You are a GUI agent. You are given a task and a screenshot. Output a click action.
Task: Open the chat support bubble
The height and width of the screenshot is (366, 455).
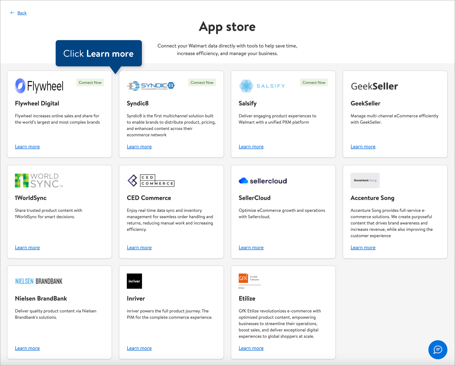(438, 350)
